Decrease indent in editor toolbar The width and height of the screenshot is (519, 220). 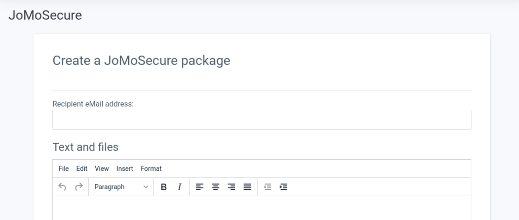pyautogui.click(x=268, y=187)
